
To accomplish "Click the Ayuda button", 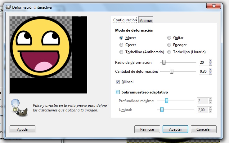I will (x=22, y=129).
